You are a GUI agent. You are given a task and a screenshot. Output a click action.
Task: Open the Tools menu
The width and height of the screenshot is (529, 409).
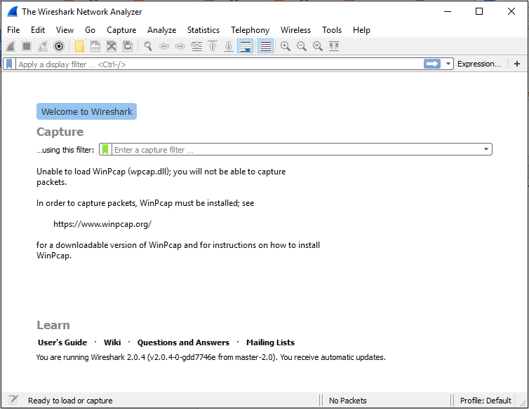coord(332,30)
